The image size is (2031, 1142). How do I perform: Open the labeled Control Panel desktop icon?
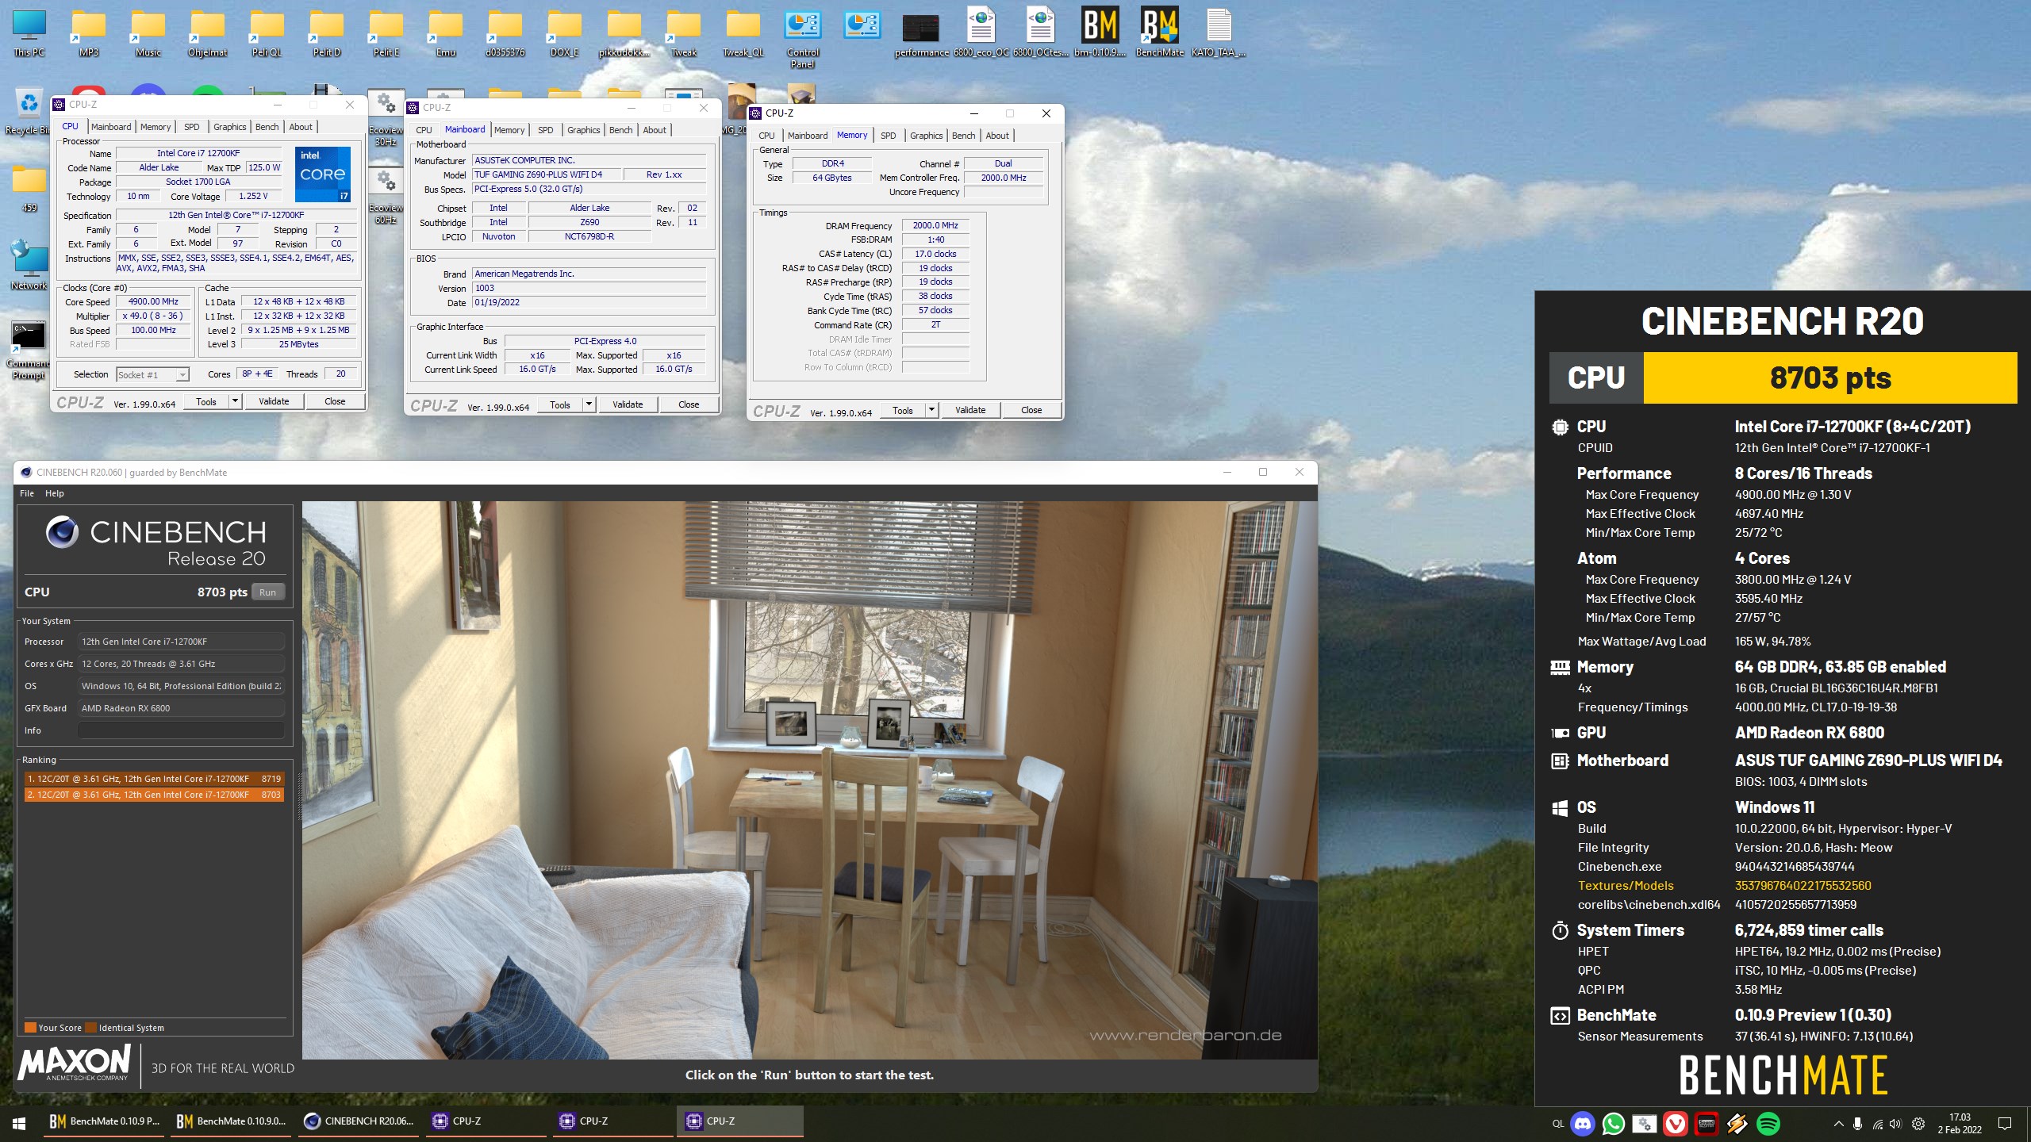click(x=803, y=38)
